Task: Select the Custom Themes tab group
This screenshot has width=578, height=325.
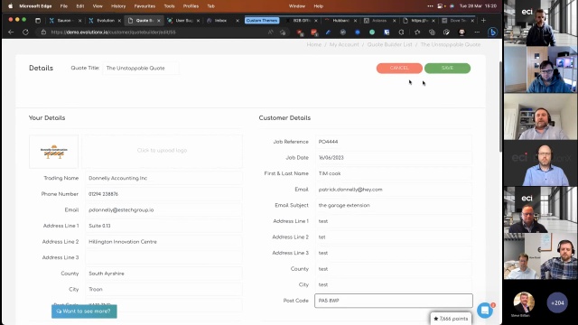Action: (262, 20)
